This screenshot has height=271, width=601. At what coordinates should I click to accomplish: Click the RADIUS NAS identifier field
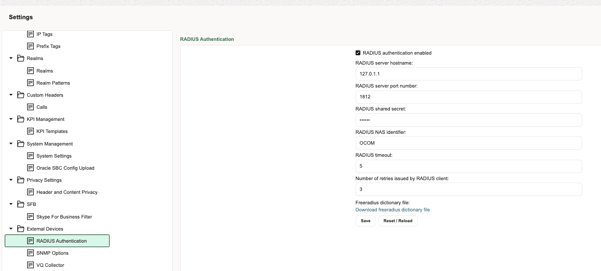click(x=468, y=143)
